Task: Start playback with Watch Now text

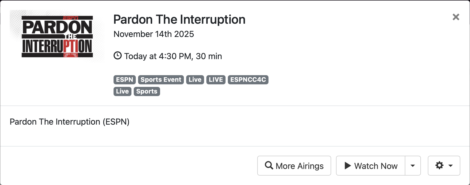Action: [x=376, y=166]
